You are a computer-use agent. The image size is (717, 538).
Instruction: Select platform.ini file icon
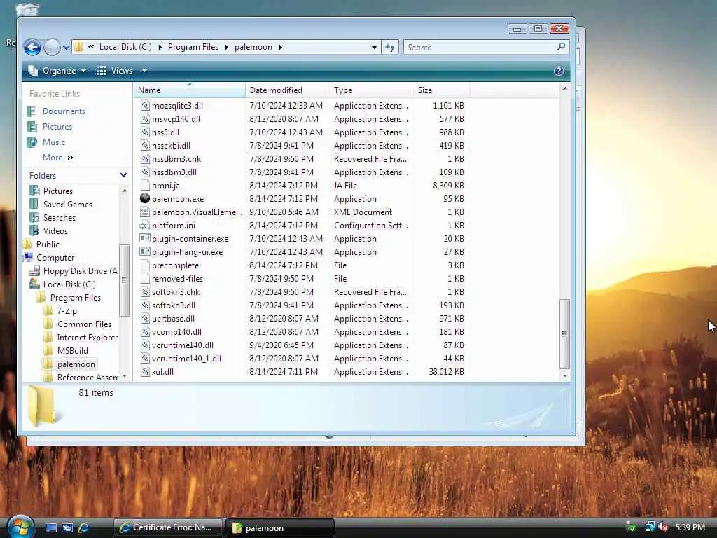click(x=145, y=225)
